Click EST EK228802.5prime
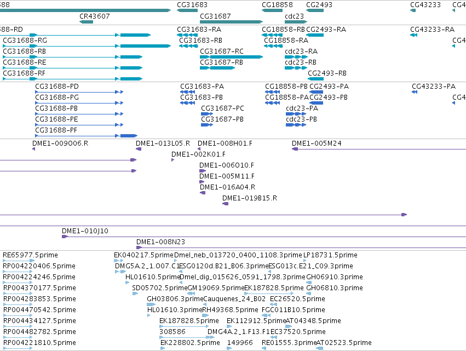 190,343
